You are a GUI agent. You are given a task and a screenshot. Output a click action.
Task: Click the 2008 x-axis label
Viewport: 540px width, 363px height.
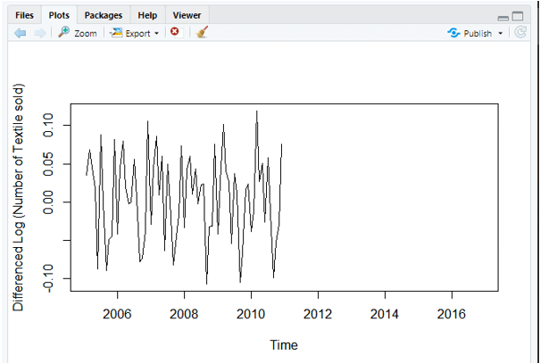184,314
